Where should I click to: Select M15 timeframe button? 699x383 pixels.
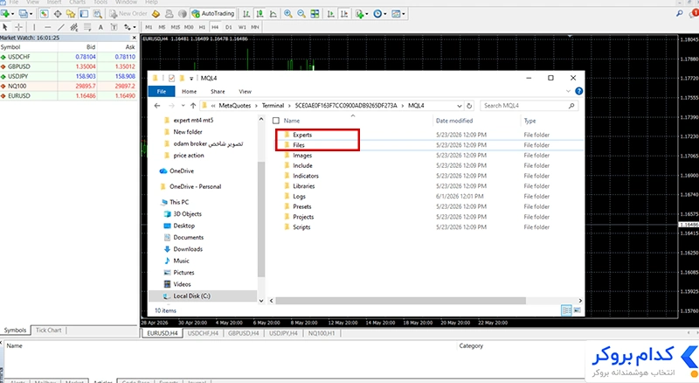(176, 27)
